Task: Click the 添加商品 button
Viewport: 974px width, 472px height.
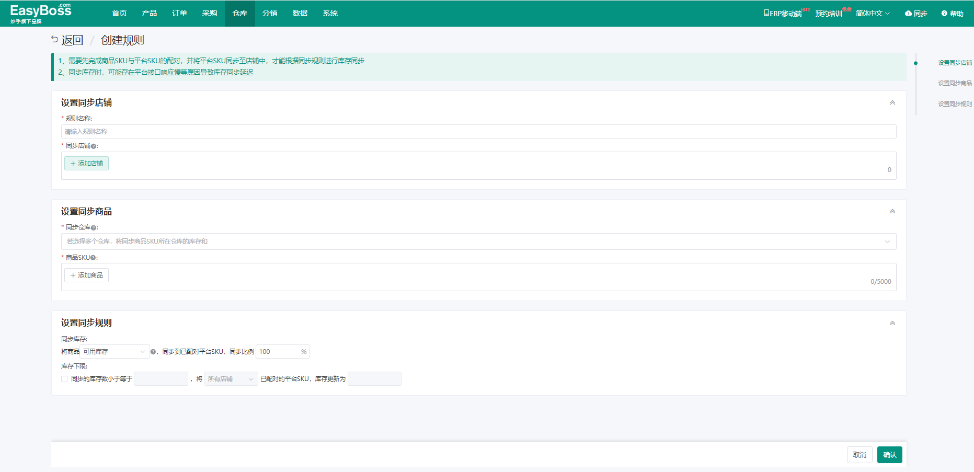Action: [x=86, y=275]
